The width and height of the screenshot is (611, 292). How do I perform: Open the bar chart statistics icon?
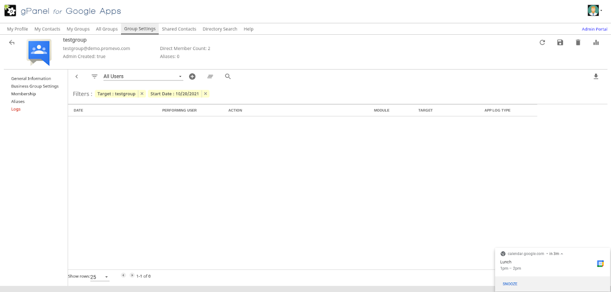pos(596,42)
